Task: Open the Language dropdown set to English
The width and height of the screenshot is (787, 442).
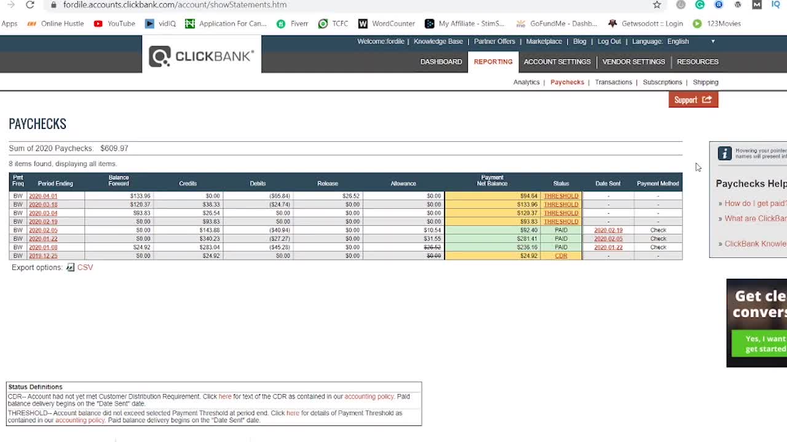Action: [x=691, y=42]
